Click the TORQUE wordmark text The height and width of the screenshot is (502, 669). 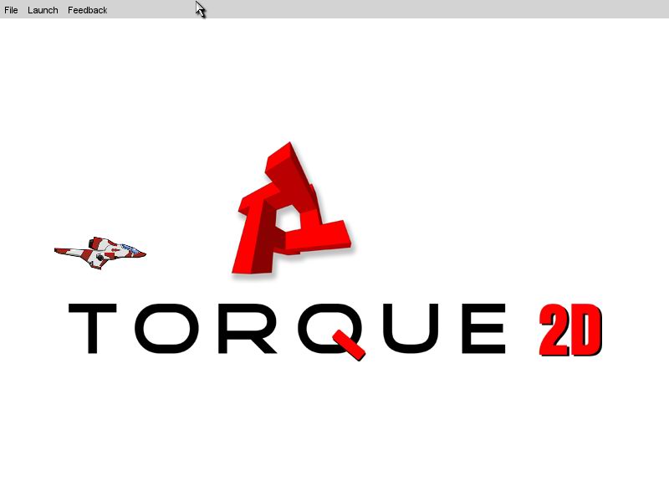pos(287,330)
